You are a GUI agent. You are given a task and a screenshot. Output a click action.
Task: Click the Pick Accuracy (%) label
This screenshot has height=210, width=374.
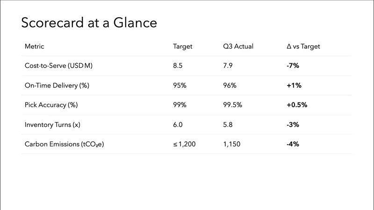pyautogui.click(x=51, y=105)
